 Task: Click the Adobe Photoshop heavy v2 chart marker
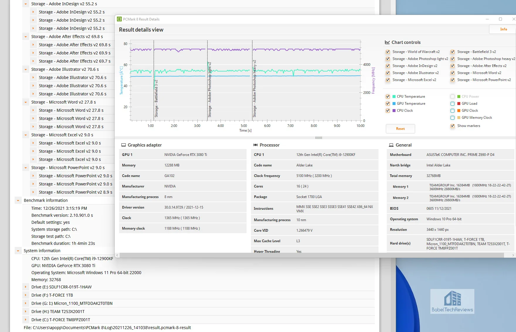(x=254, y=89)
